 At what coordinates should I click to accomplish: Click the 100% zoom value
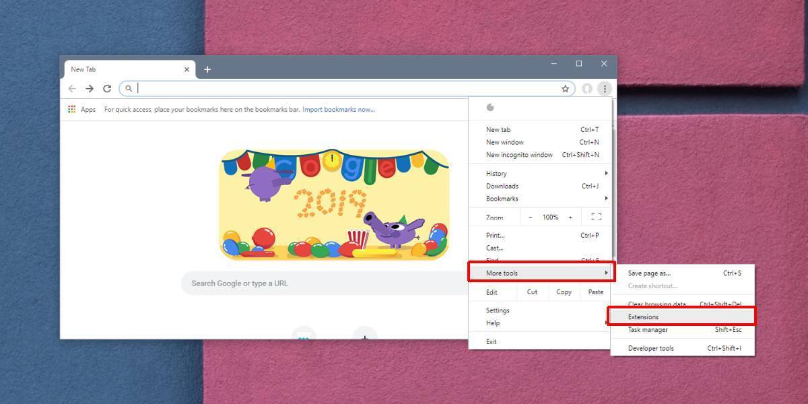pos(551,217)
